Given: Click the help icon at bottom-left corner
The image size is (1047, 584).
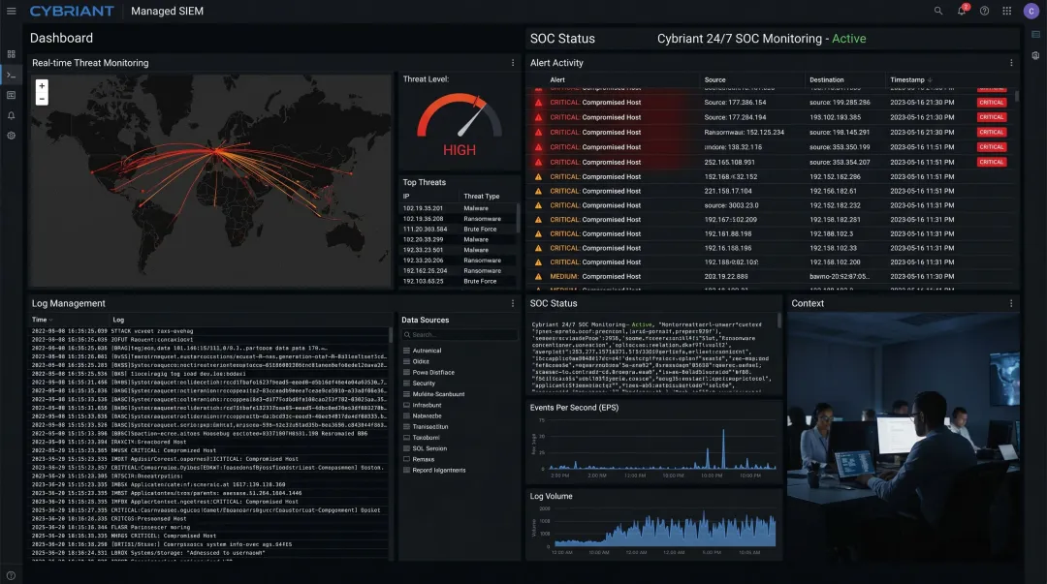Looking at the screenshot, I should pos(11,575).
